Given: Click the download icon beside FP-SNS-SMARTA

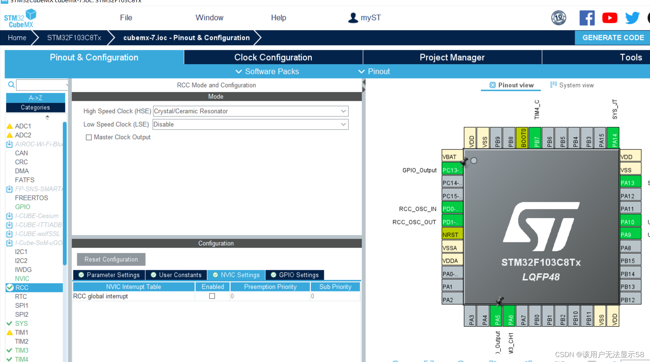Looking at the screenshot, I should (x=9, y=189).
